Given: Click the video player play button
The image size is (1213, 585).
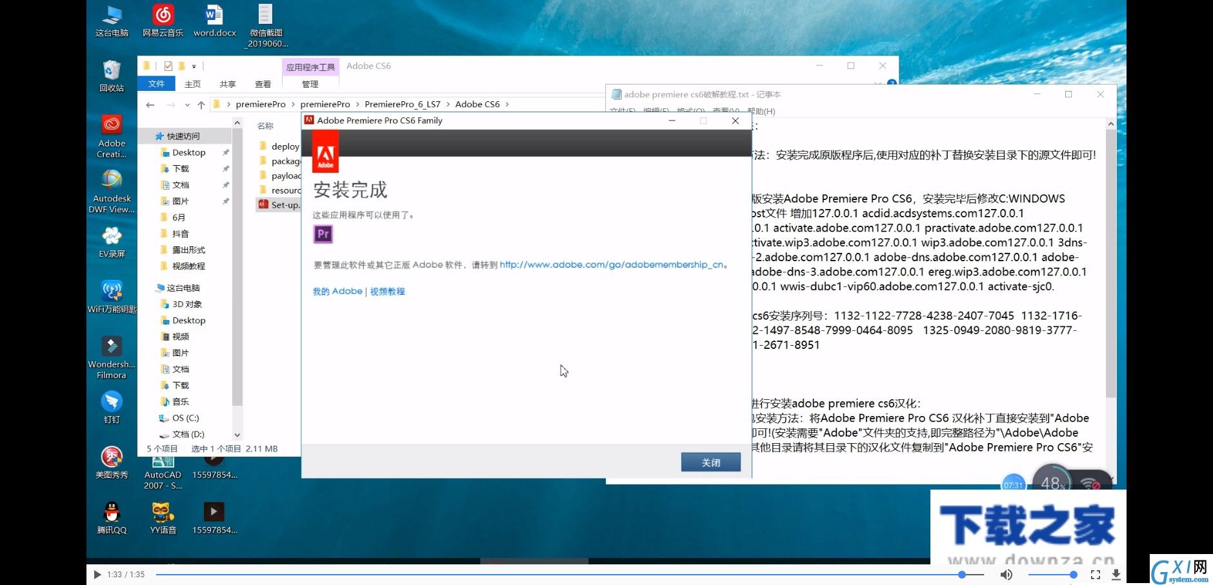Looking at the screenshot, I should pyautogui.click(x=97, y=574).
